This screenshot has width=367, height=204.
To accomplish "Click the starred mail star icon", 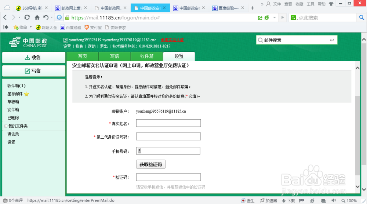I will tap(26, 94).
